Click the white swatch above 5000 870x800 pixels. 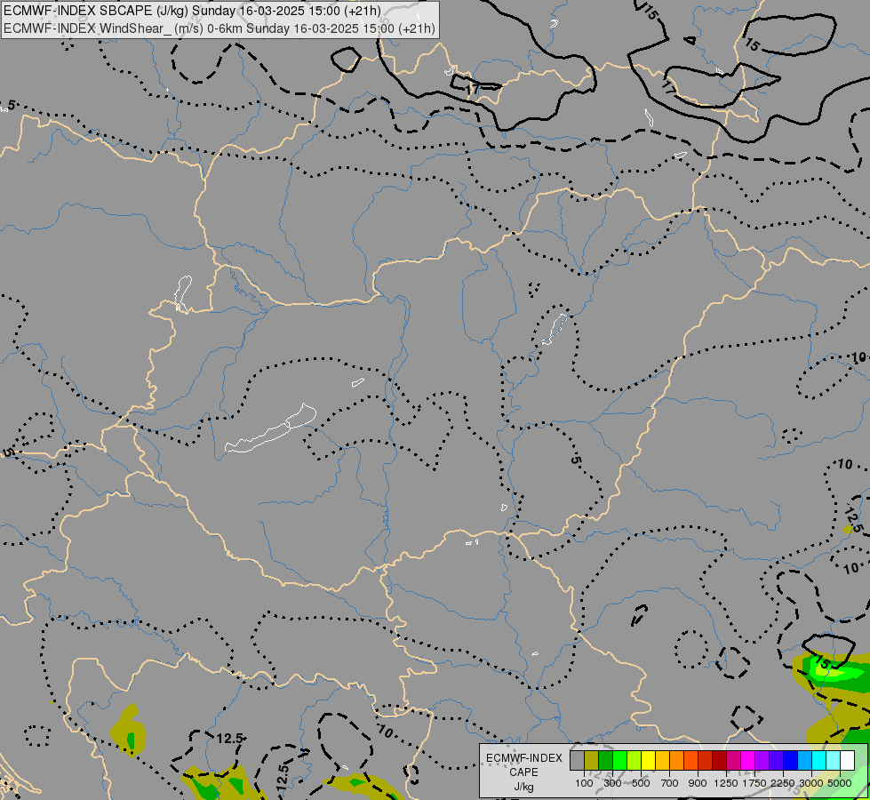848,761
